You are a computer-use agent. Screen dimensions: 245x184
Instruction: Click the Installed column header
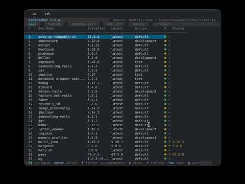pyautogui.click(x=96, y=28)
